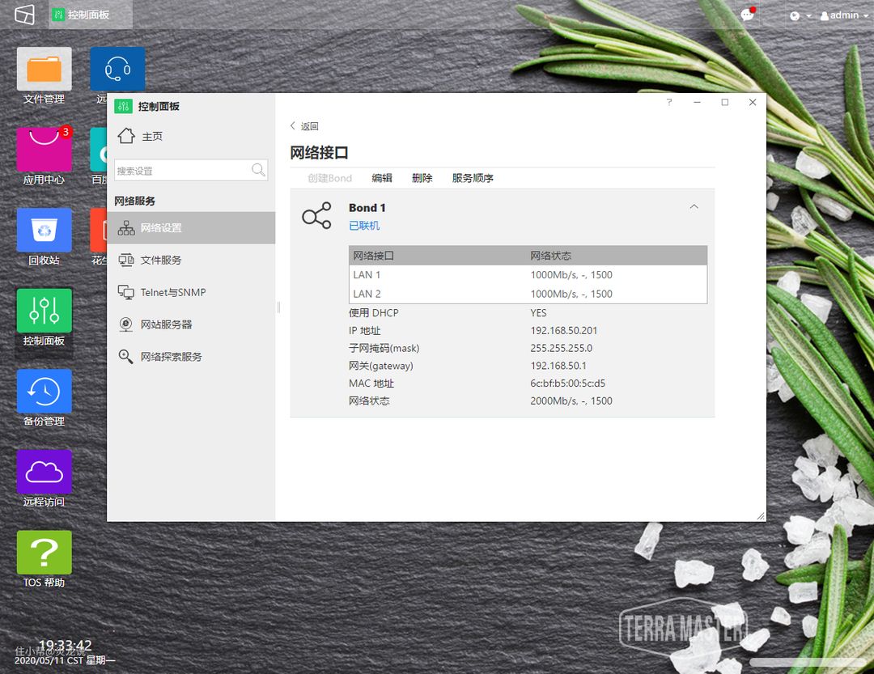Select 文件服务 in the sidebar

click(x=160, y=260)
